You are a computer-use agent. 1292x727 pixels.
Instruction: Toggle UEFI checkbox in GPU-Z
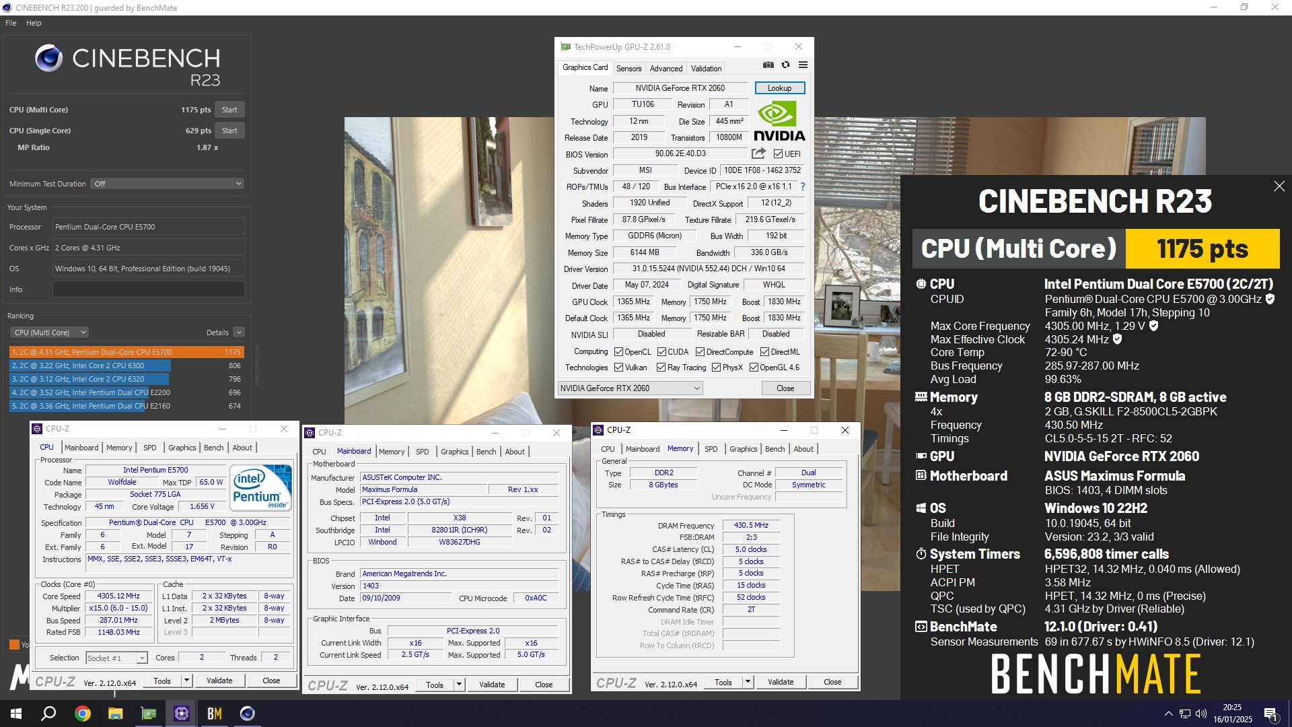(x=778, y=154)
